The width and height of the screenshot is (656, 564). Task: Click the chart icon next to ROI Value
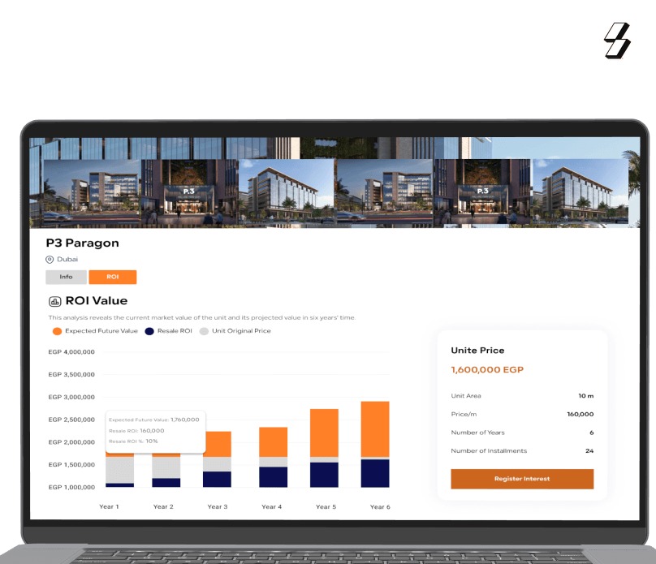[55, 301]
